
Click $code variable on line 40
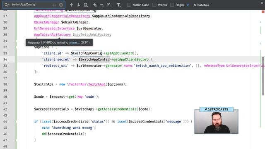[x=39, y=97]
